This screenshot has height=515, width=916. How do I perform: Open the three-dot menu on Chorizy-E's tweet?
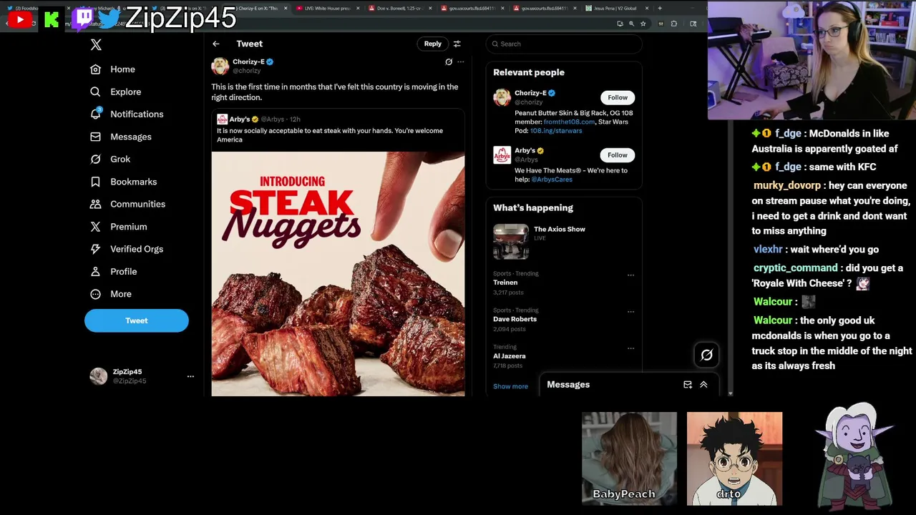coord(461,62)
